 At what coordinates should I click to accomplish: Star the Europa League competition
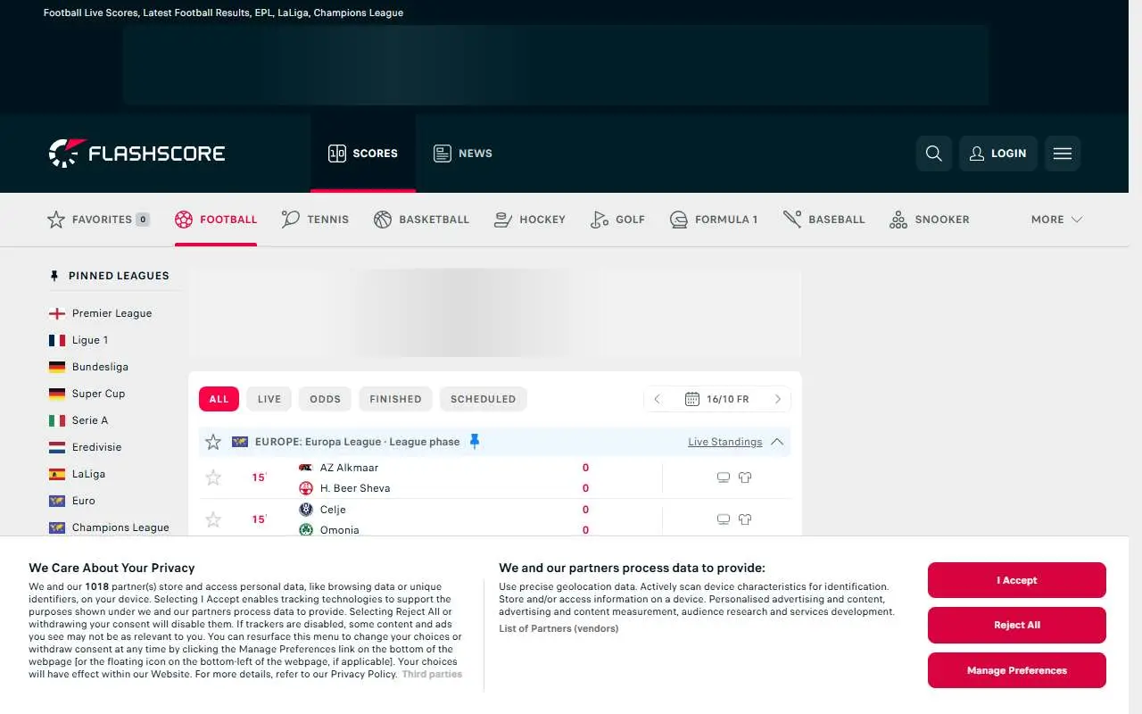click(213, 442)
